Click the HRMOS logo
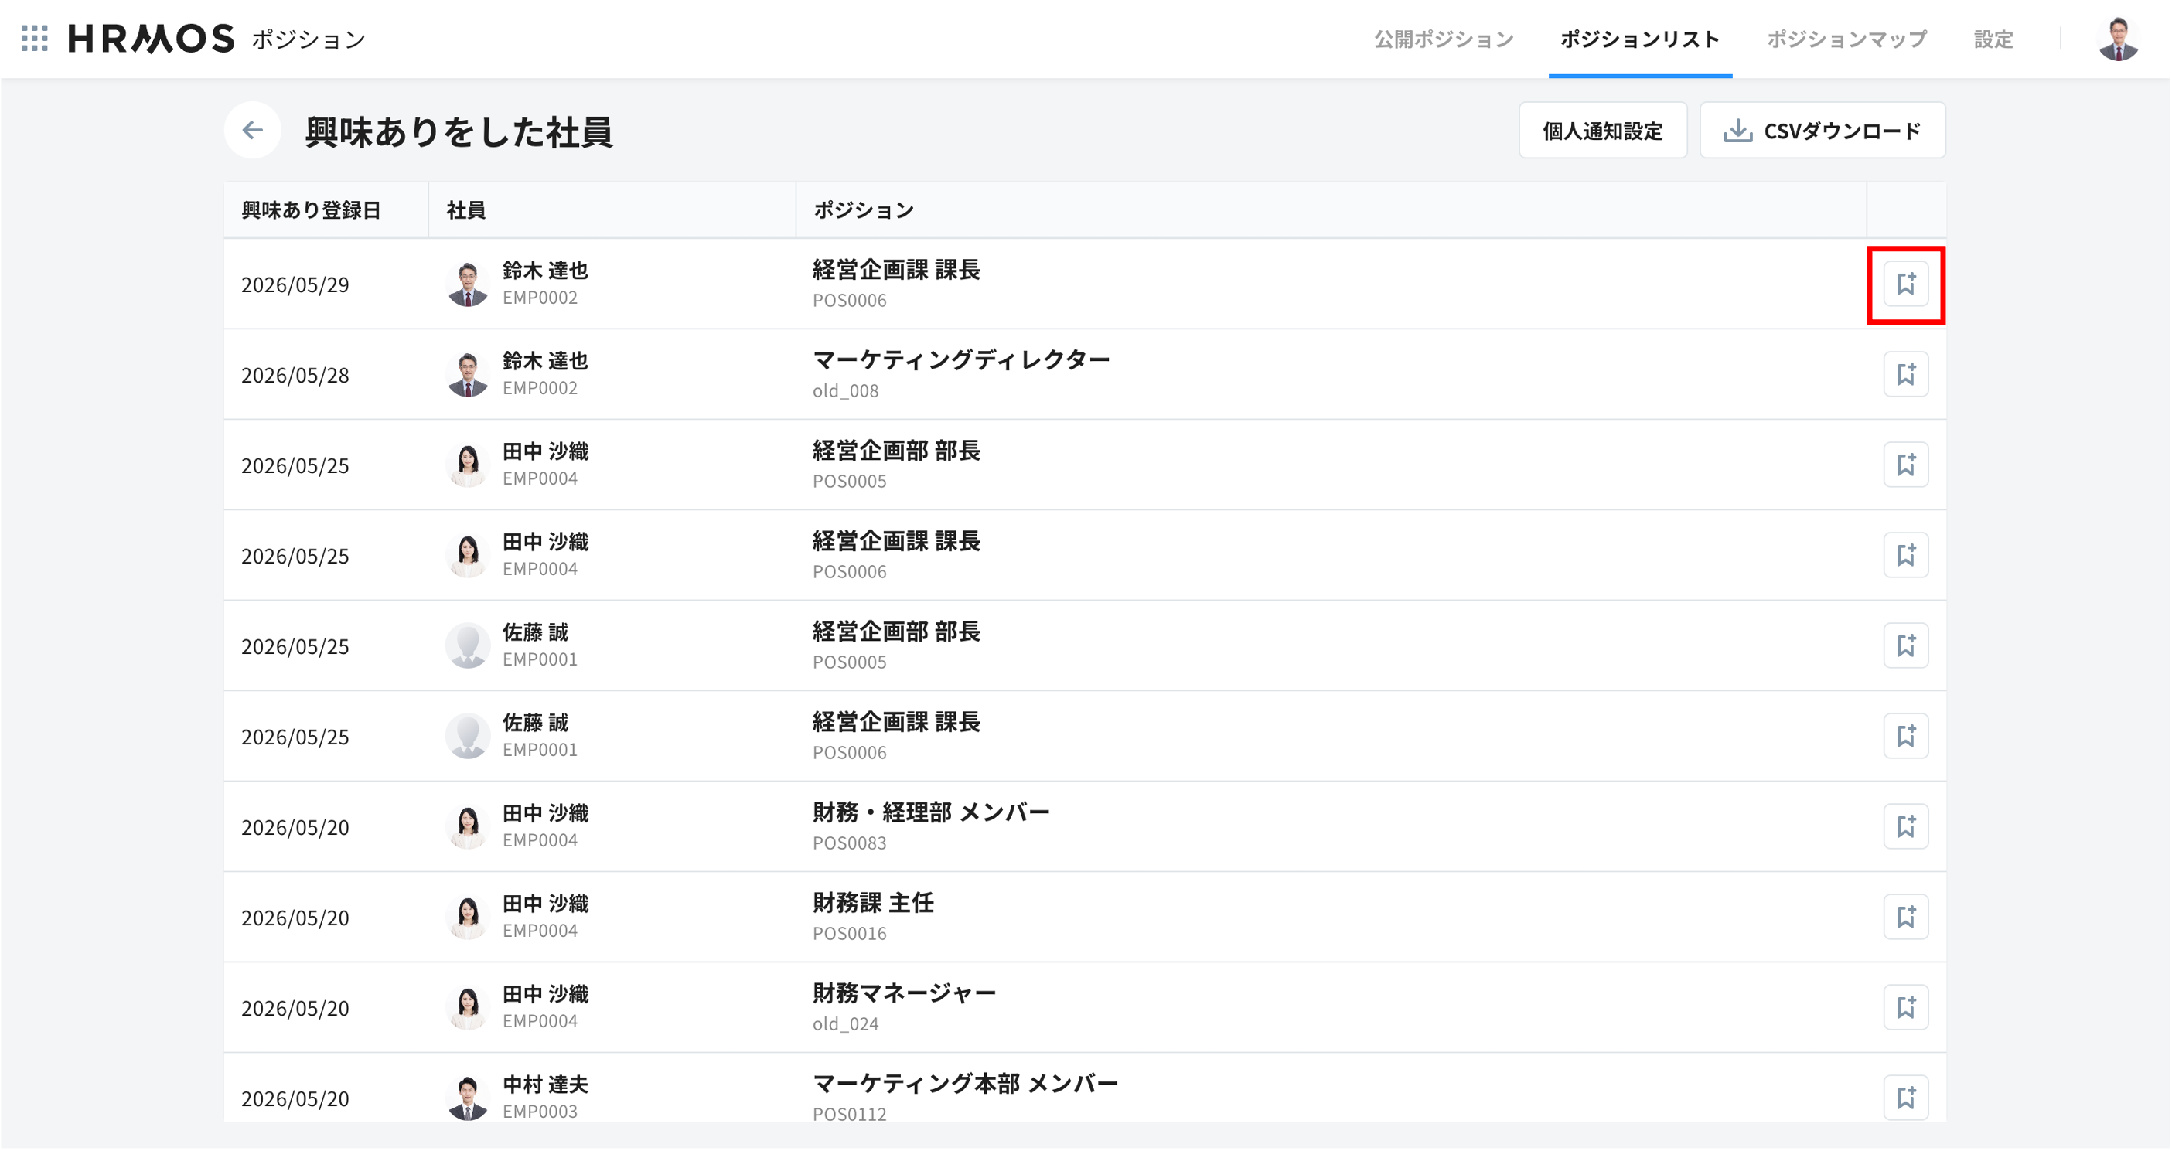This screenshot has width=2172, height=1151. [x=151, y=39]
